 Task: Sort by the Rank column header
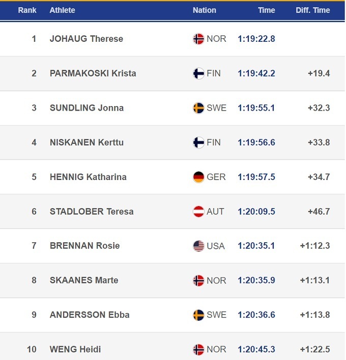27,10
